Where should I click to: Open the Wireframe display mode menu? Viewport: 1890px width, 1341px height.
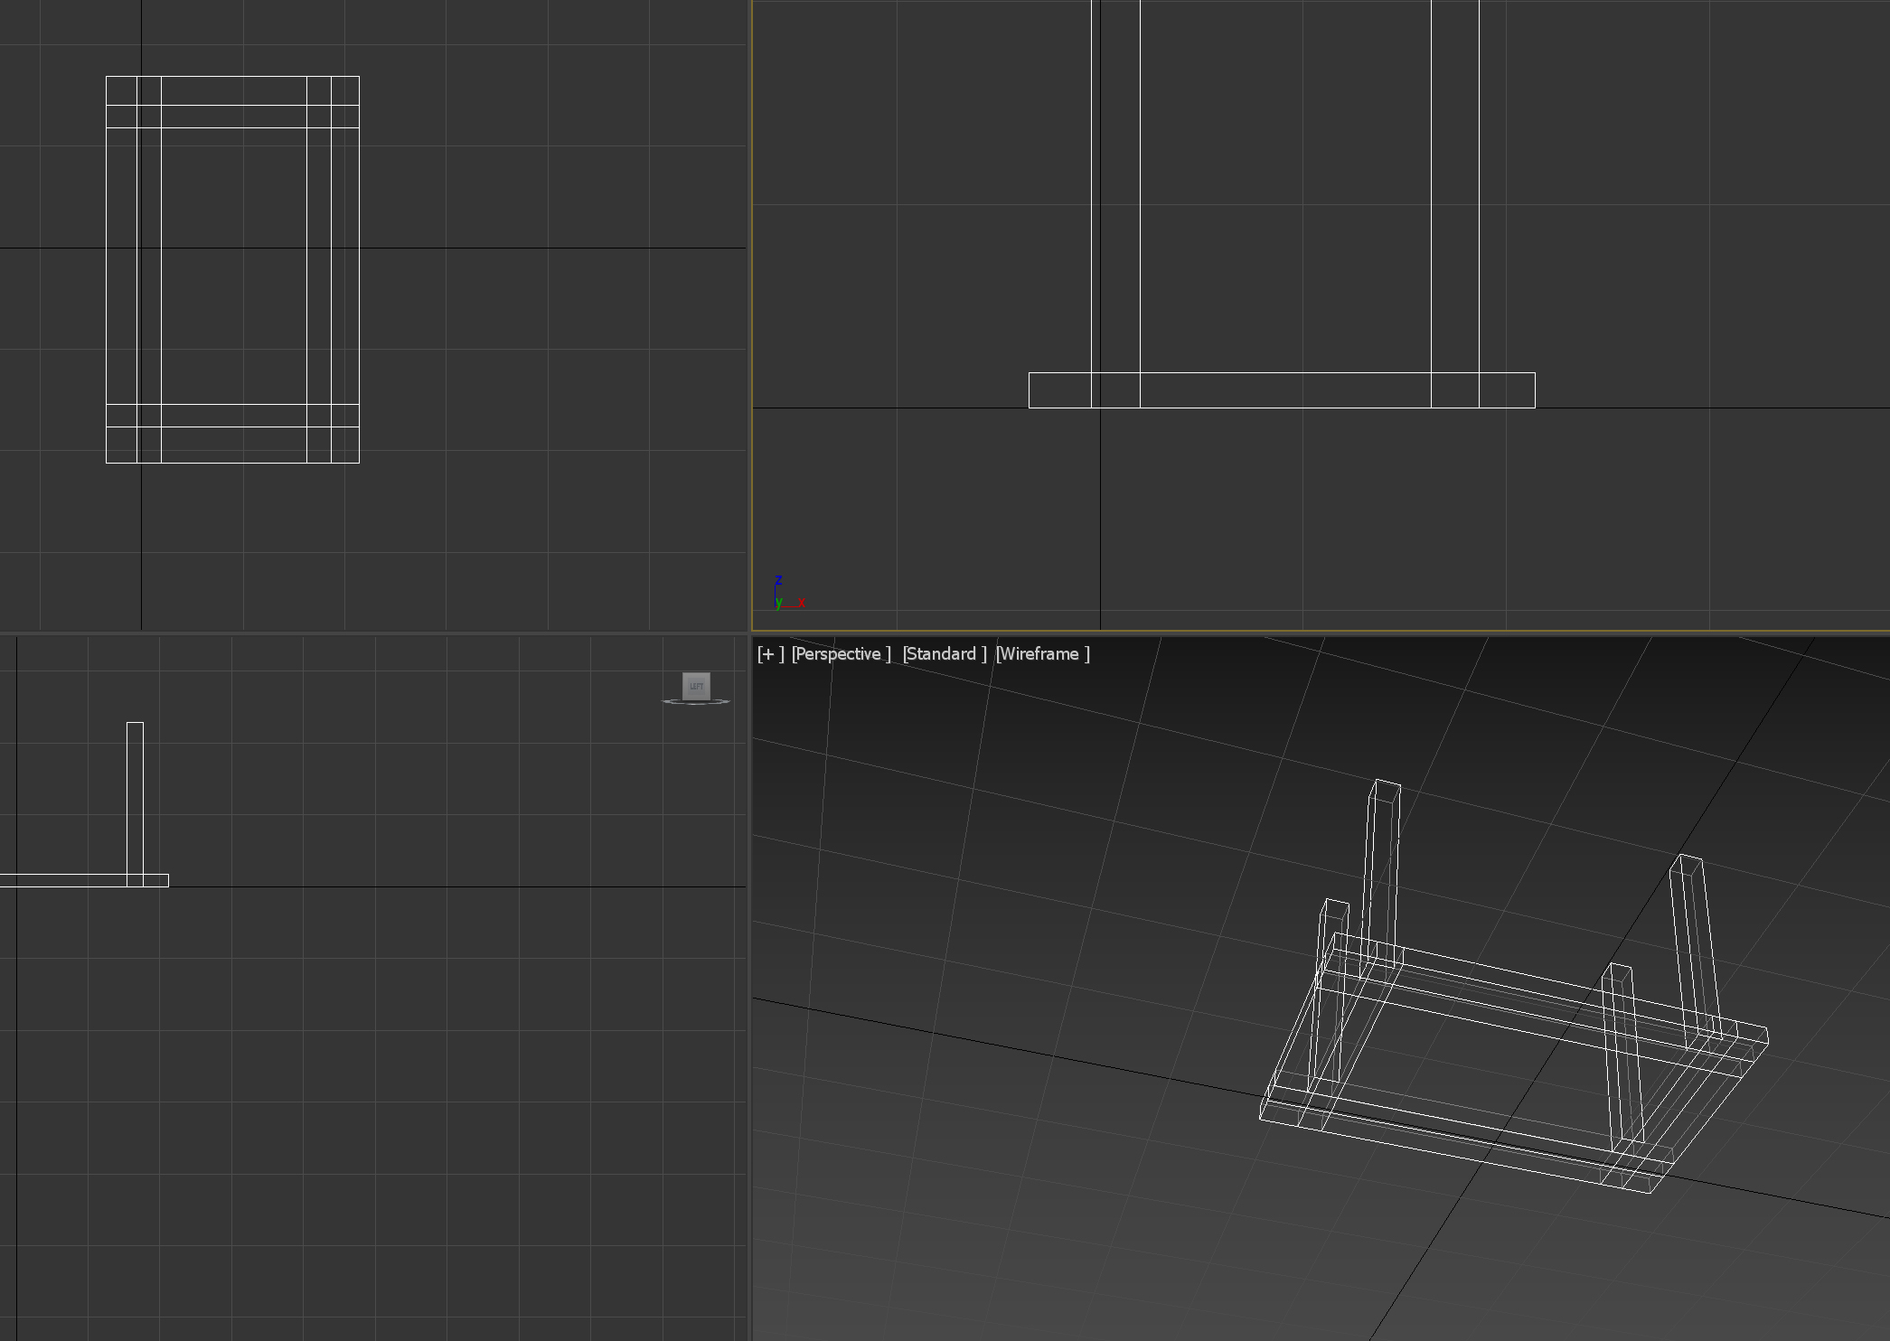tap(1042, 654)
